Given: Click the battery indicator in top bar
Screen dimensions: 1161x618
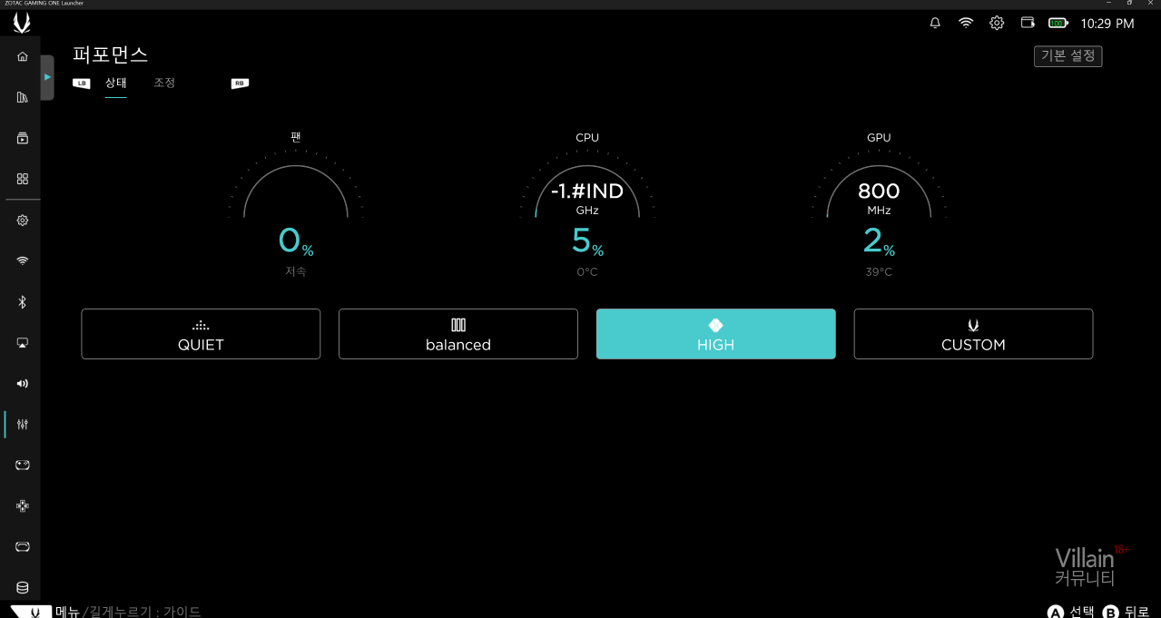Looking at the screenshot, I should point(1058,23).
